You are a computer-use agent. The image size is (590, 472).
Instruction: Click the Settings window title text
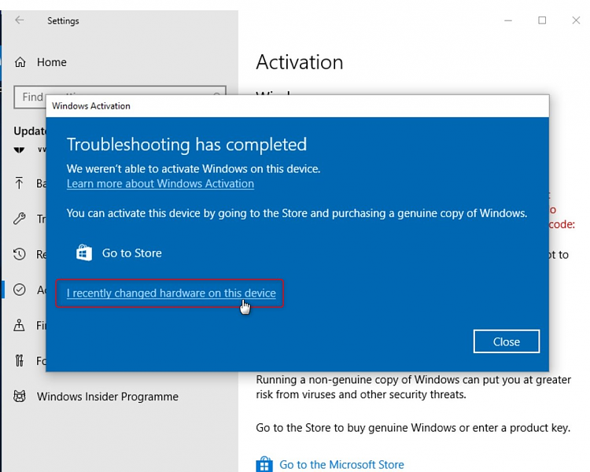(x=63, y=21)
